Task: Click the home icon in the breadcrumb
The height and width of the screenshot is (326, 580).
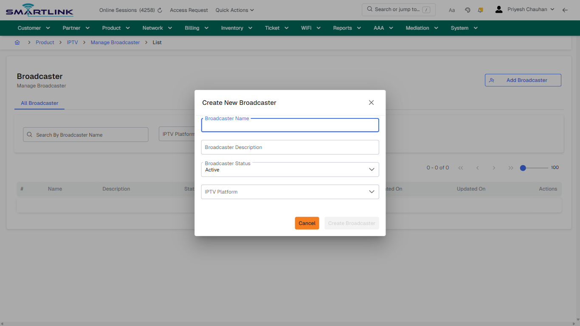Action: coord(17,42)
